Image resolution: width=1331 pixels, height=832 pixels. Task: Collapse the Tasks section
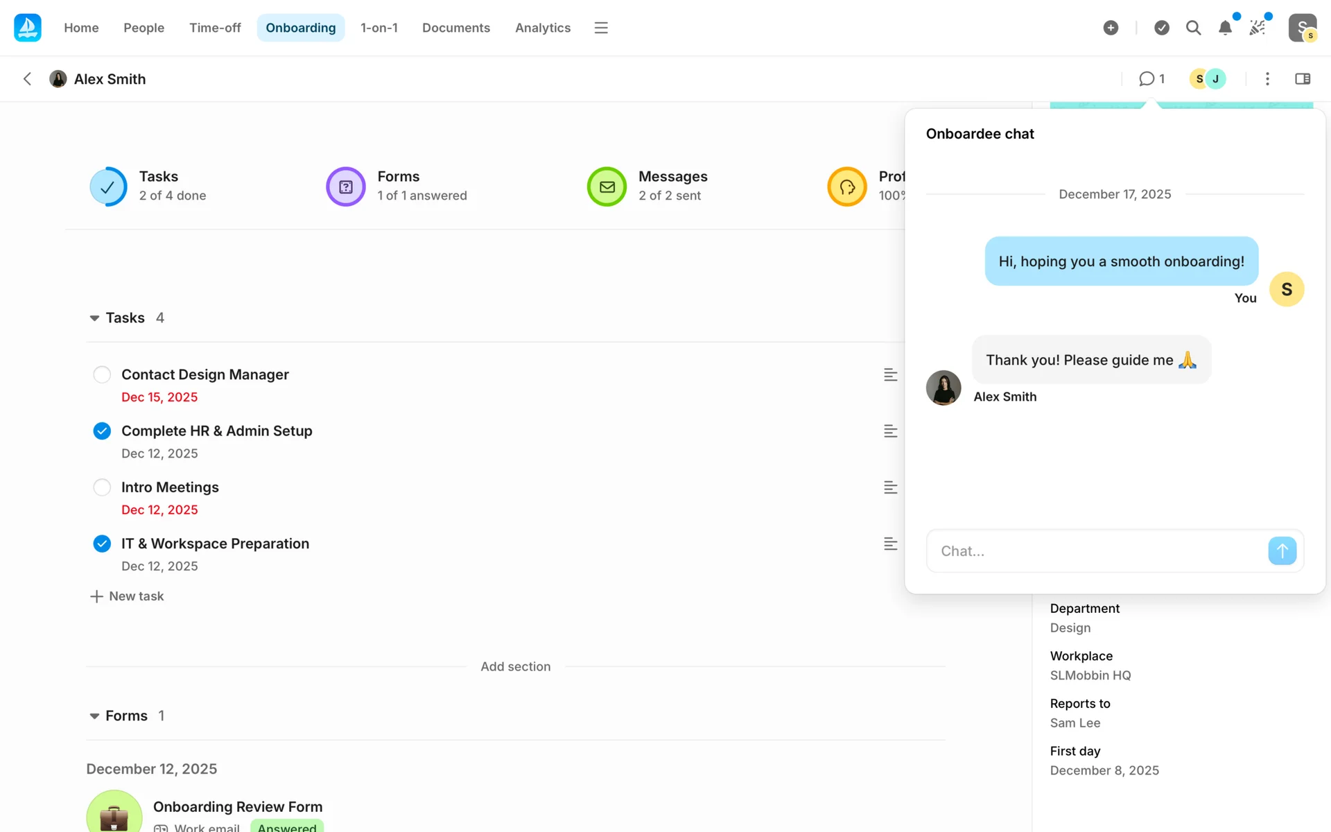[94, 318]
